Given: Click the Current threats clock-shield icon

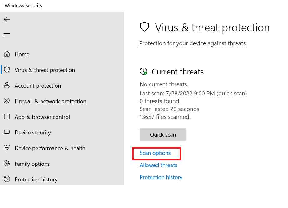Looking at the screenshot, I should [x=144, y=71].
